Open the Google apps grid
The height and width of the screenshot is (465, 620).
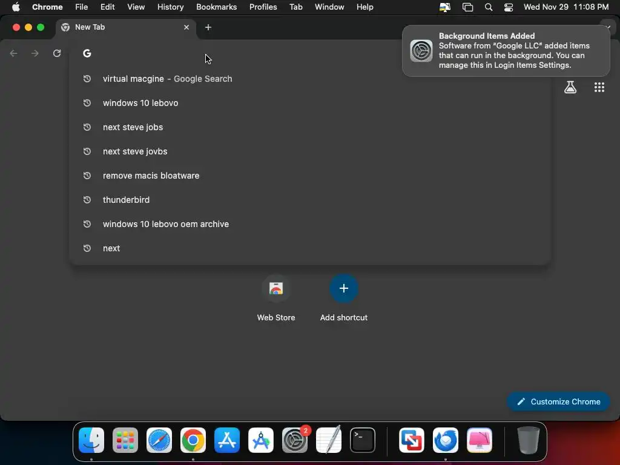(x=599, y=87)
